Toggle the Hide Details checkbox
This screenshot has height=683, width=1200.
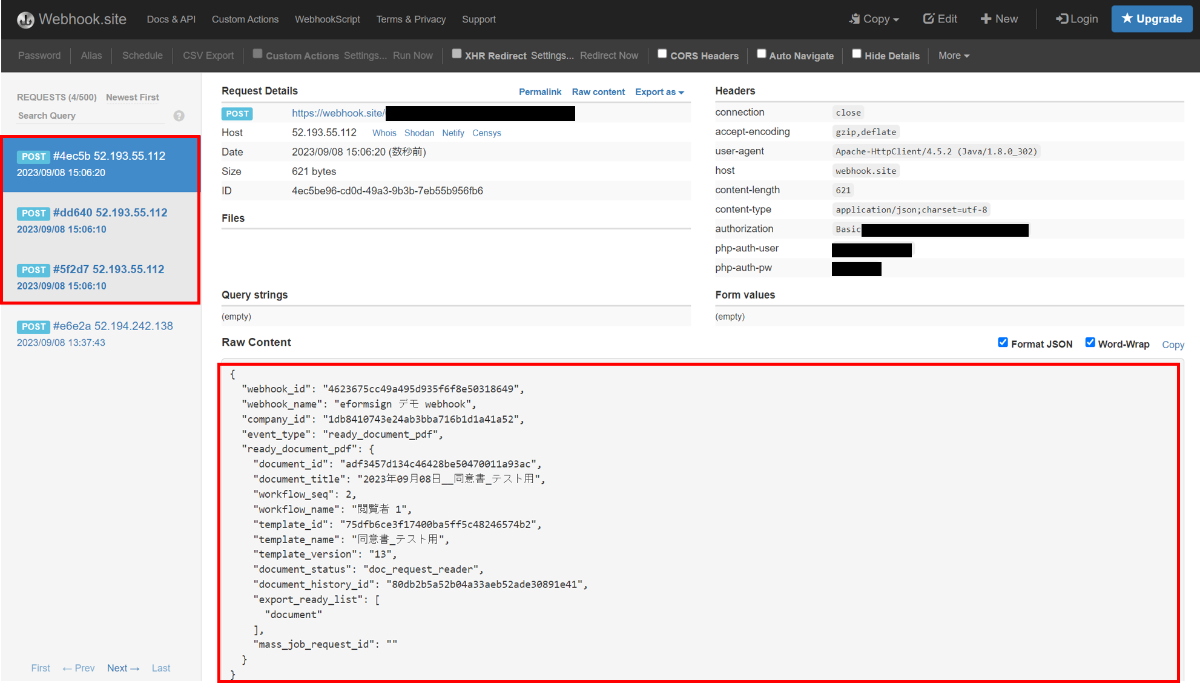[x=857, y=54]
